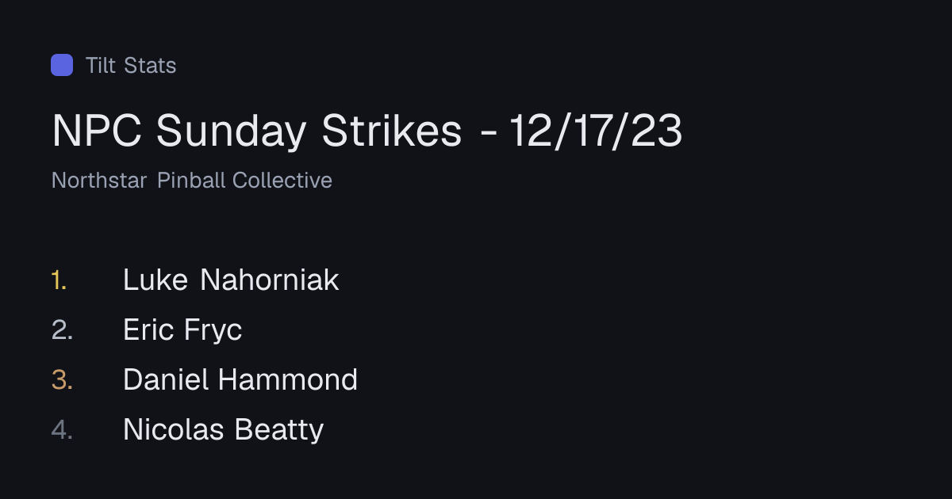Click the word Pinball in the subtitle
Image resolution: width=952 pixels, height=499 pixels.
(191, 181)
